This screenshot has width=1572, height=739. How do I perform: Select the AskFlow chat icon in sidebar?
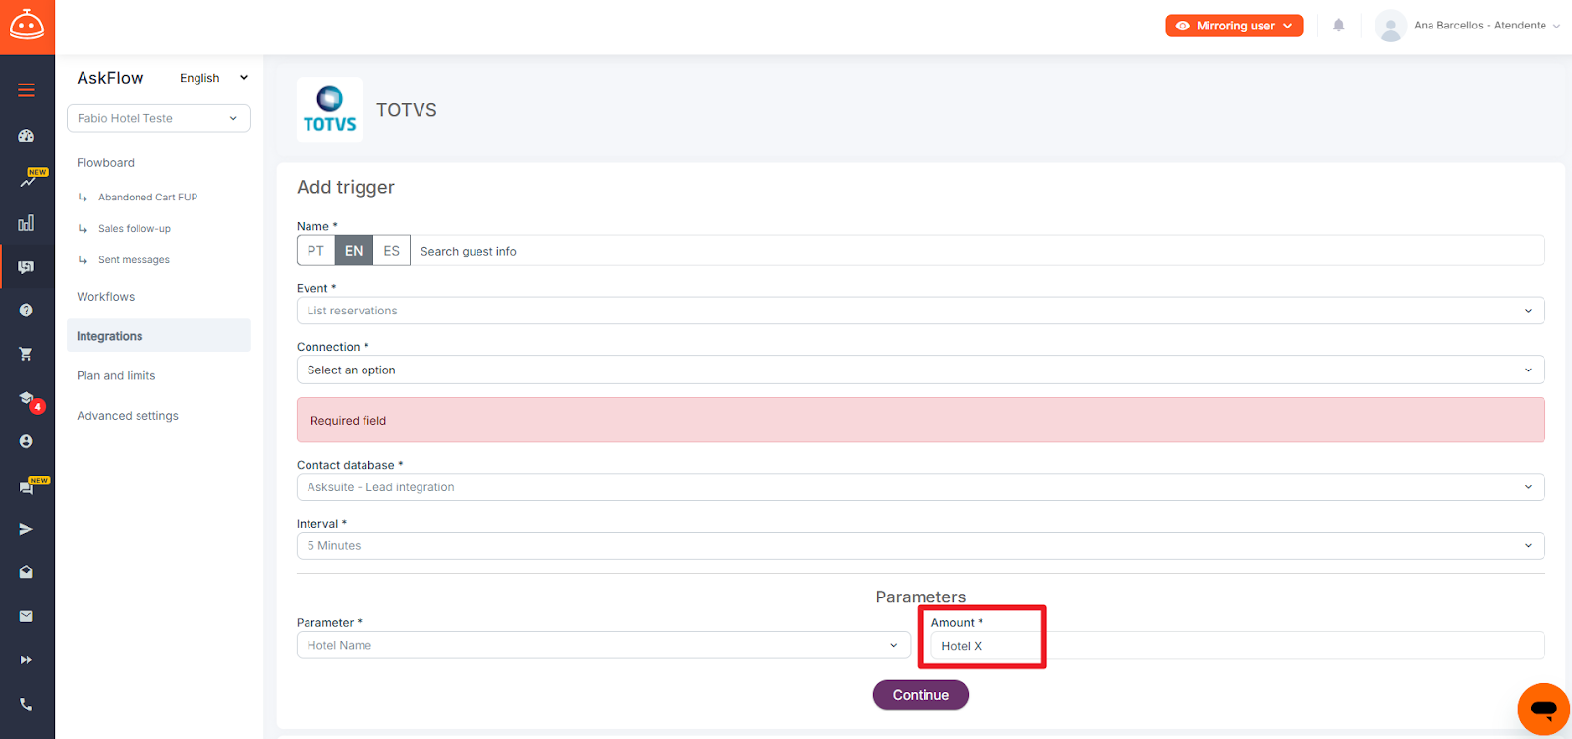27,266
